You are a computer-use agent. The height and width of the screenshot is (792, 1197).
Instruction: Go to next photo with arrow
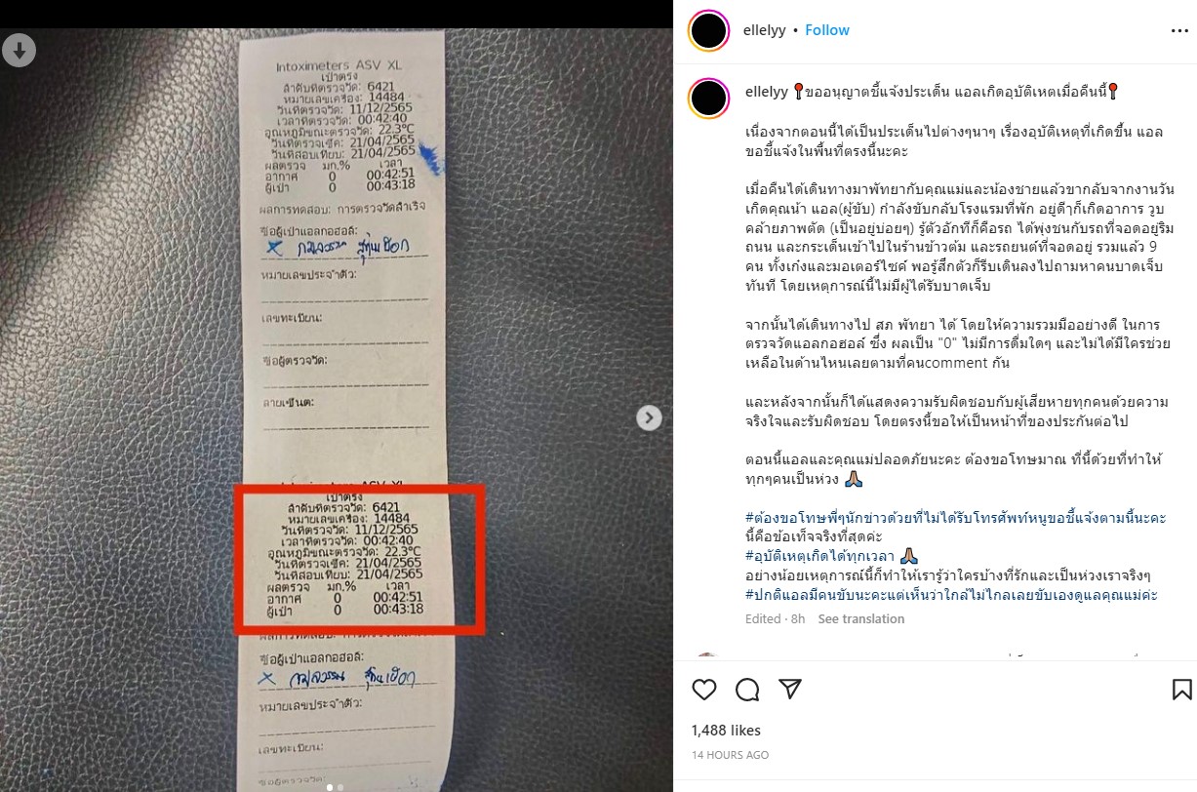point(649,417)
